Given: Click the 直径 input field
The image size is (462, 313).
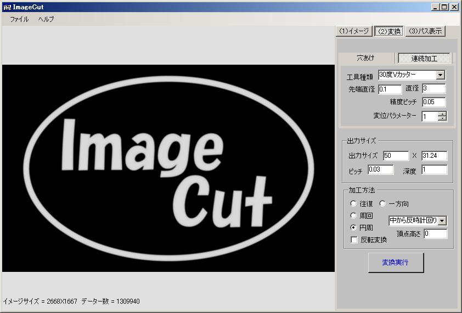Looking at the screenshot, I should [434, 88].
